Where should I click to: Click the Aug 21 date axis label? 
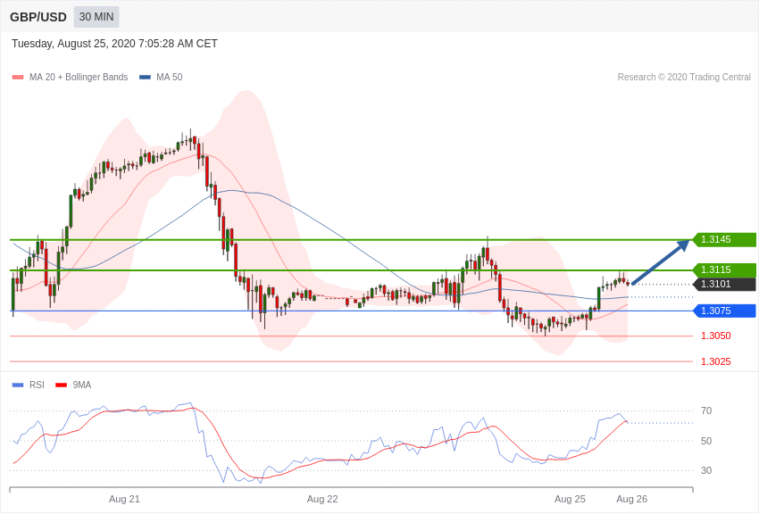coord(124,499)
